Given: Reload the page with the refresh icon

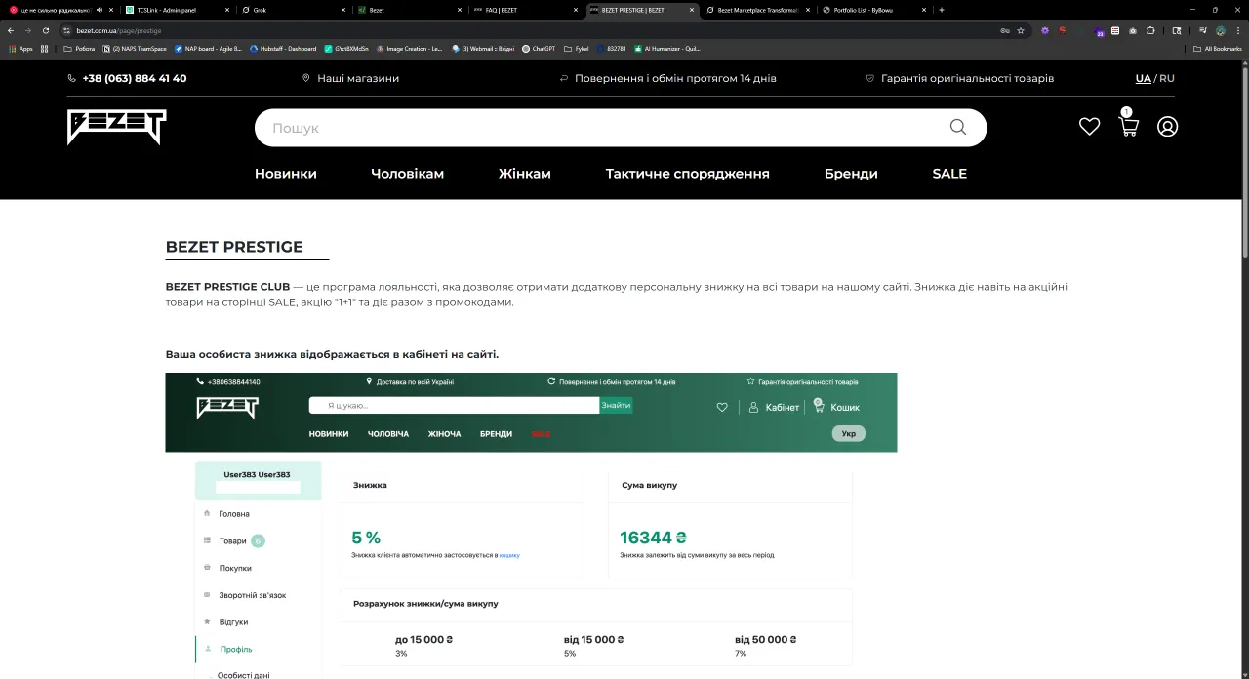Looking at the screenshot, I should pos(46,30).
